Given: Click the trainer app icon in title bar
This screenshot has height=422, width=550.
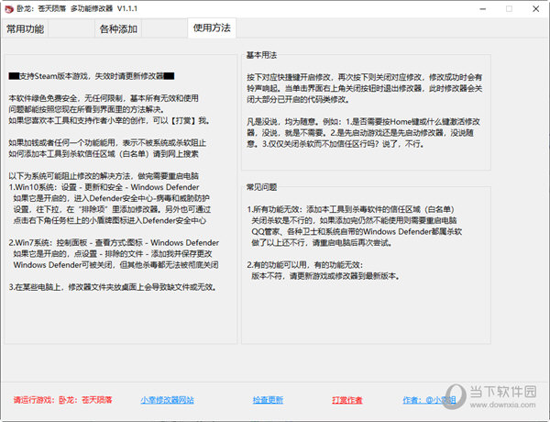Looking at the screenshot, I should click(9, 9).
